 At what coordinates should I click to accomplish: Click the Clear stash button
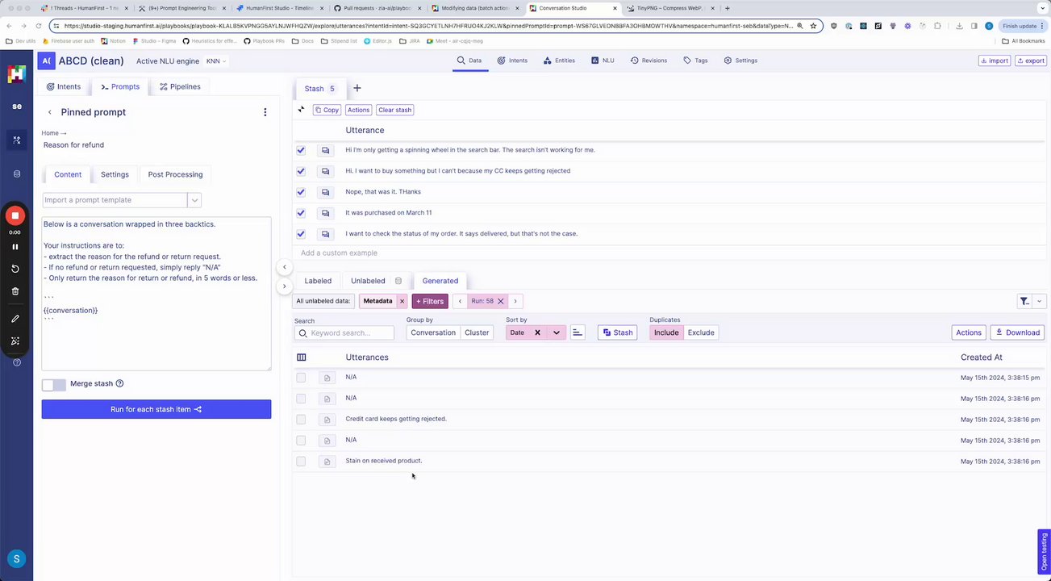coord(394,110)
